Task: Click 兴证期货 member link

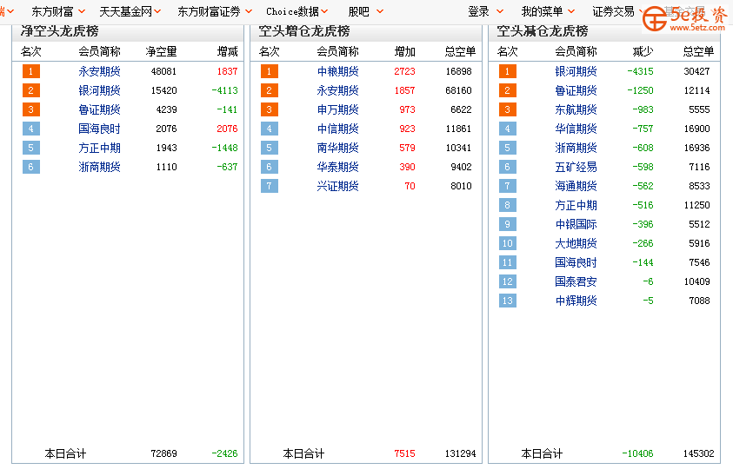Action: click(x=337, y=187)
